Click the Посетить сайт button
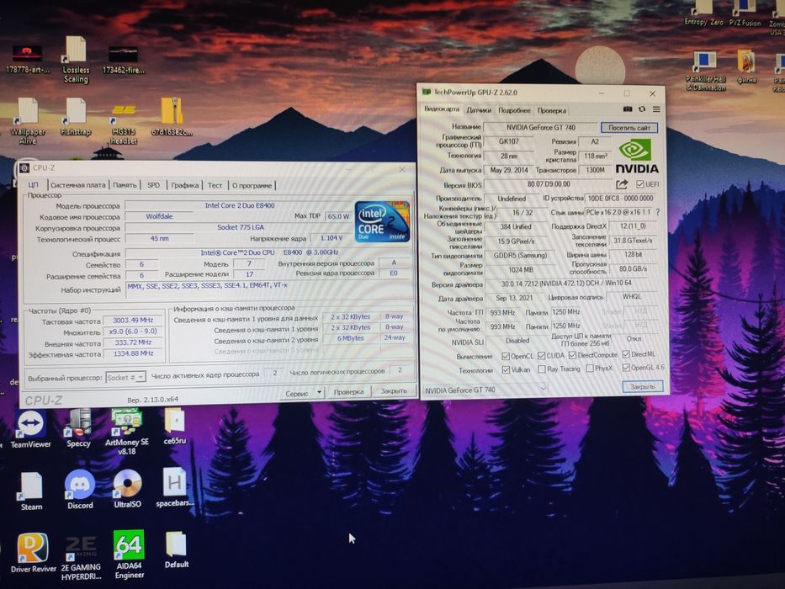Image resolution: width=785 pixels, height=589 pixels. pos(629,128)
